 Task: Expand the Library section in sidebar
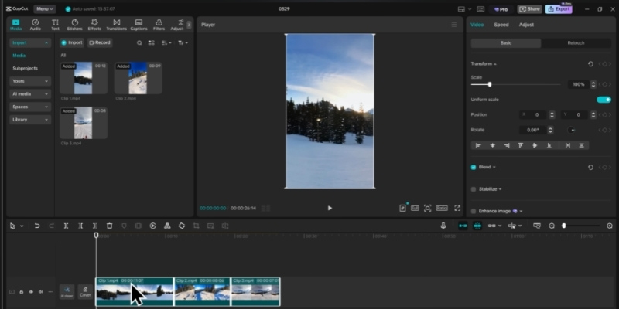[30, 120]
